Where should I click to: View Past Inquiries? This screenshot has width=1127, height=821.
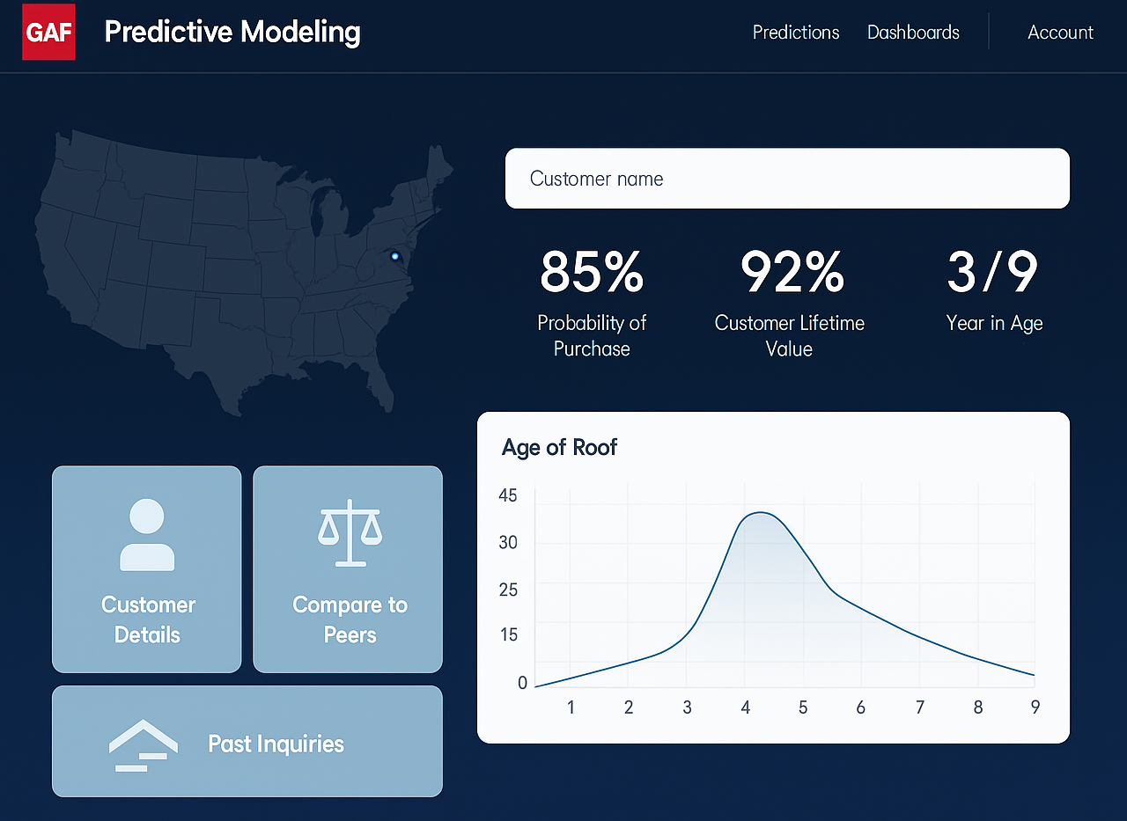click(x=247, y=741)
